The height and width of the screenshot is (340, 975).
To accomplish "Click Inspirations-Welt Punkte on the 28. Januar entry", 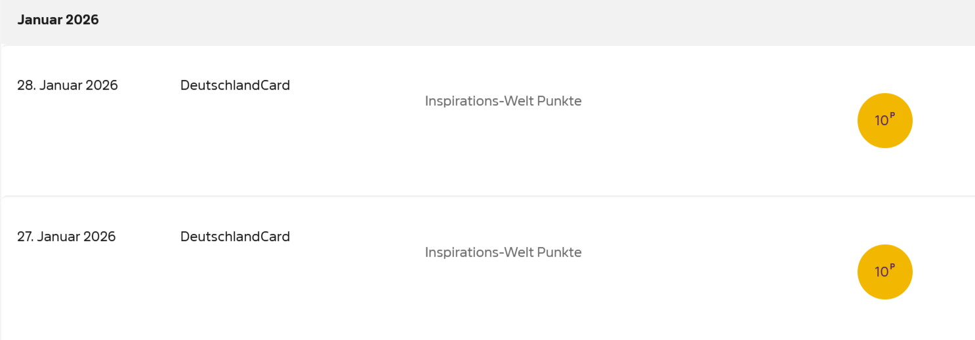I will pyautogui.click(x=503, y=101).
